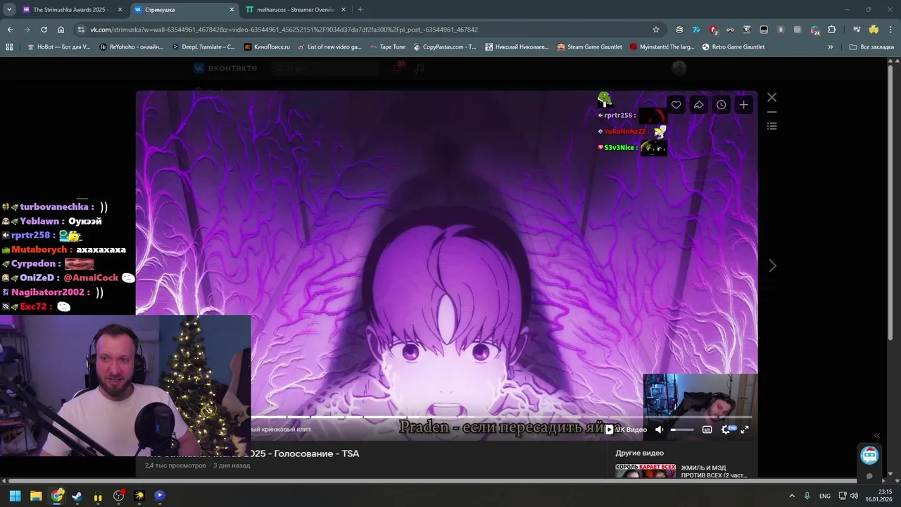The image size is (901, 507).
Task: Collapse the side panel double chevron
Action: [877, 435]
